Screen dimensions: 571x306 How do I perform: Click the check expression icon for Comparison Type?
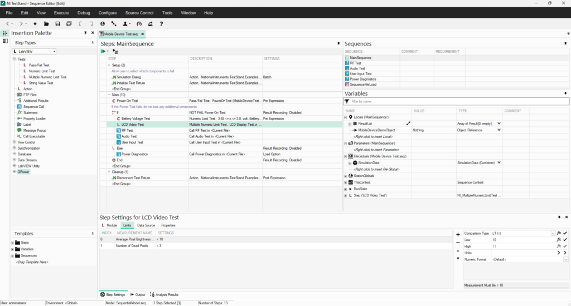565,233
